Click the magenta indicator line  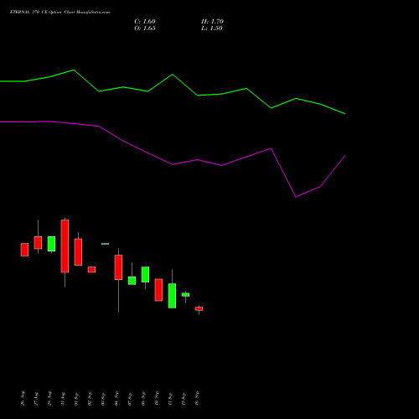(173, 164)
